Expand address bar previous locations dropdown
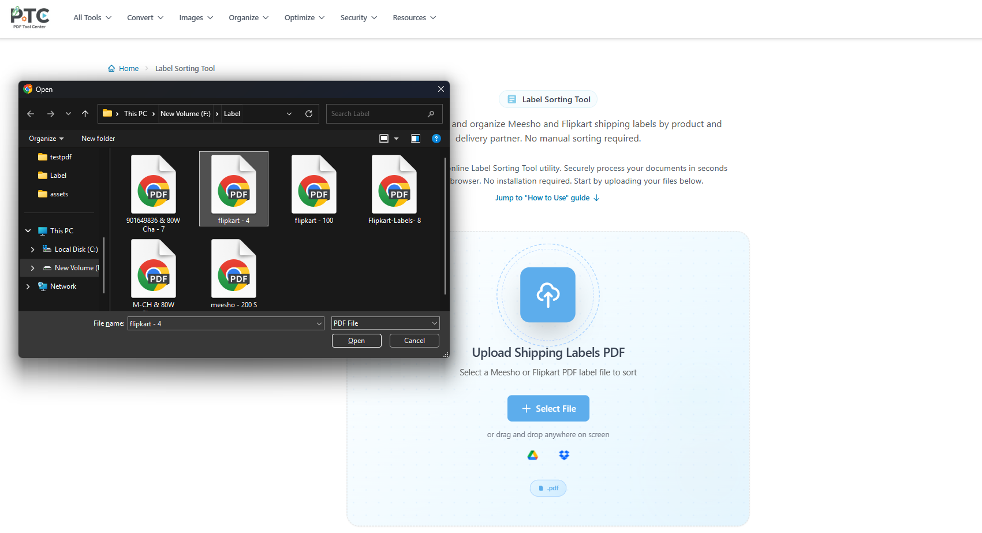982x533 pixels. (289, 114)
